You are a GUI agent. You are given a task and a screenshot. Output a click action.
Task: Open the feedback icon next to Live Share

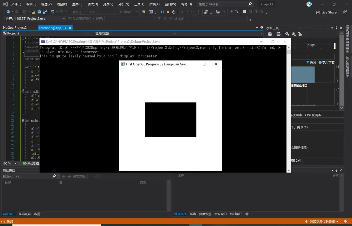pos(344,12)
